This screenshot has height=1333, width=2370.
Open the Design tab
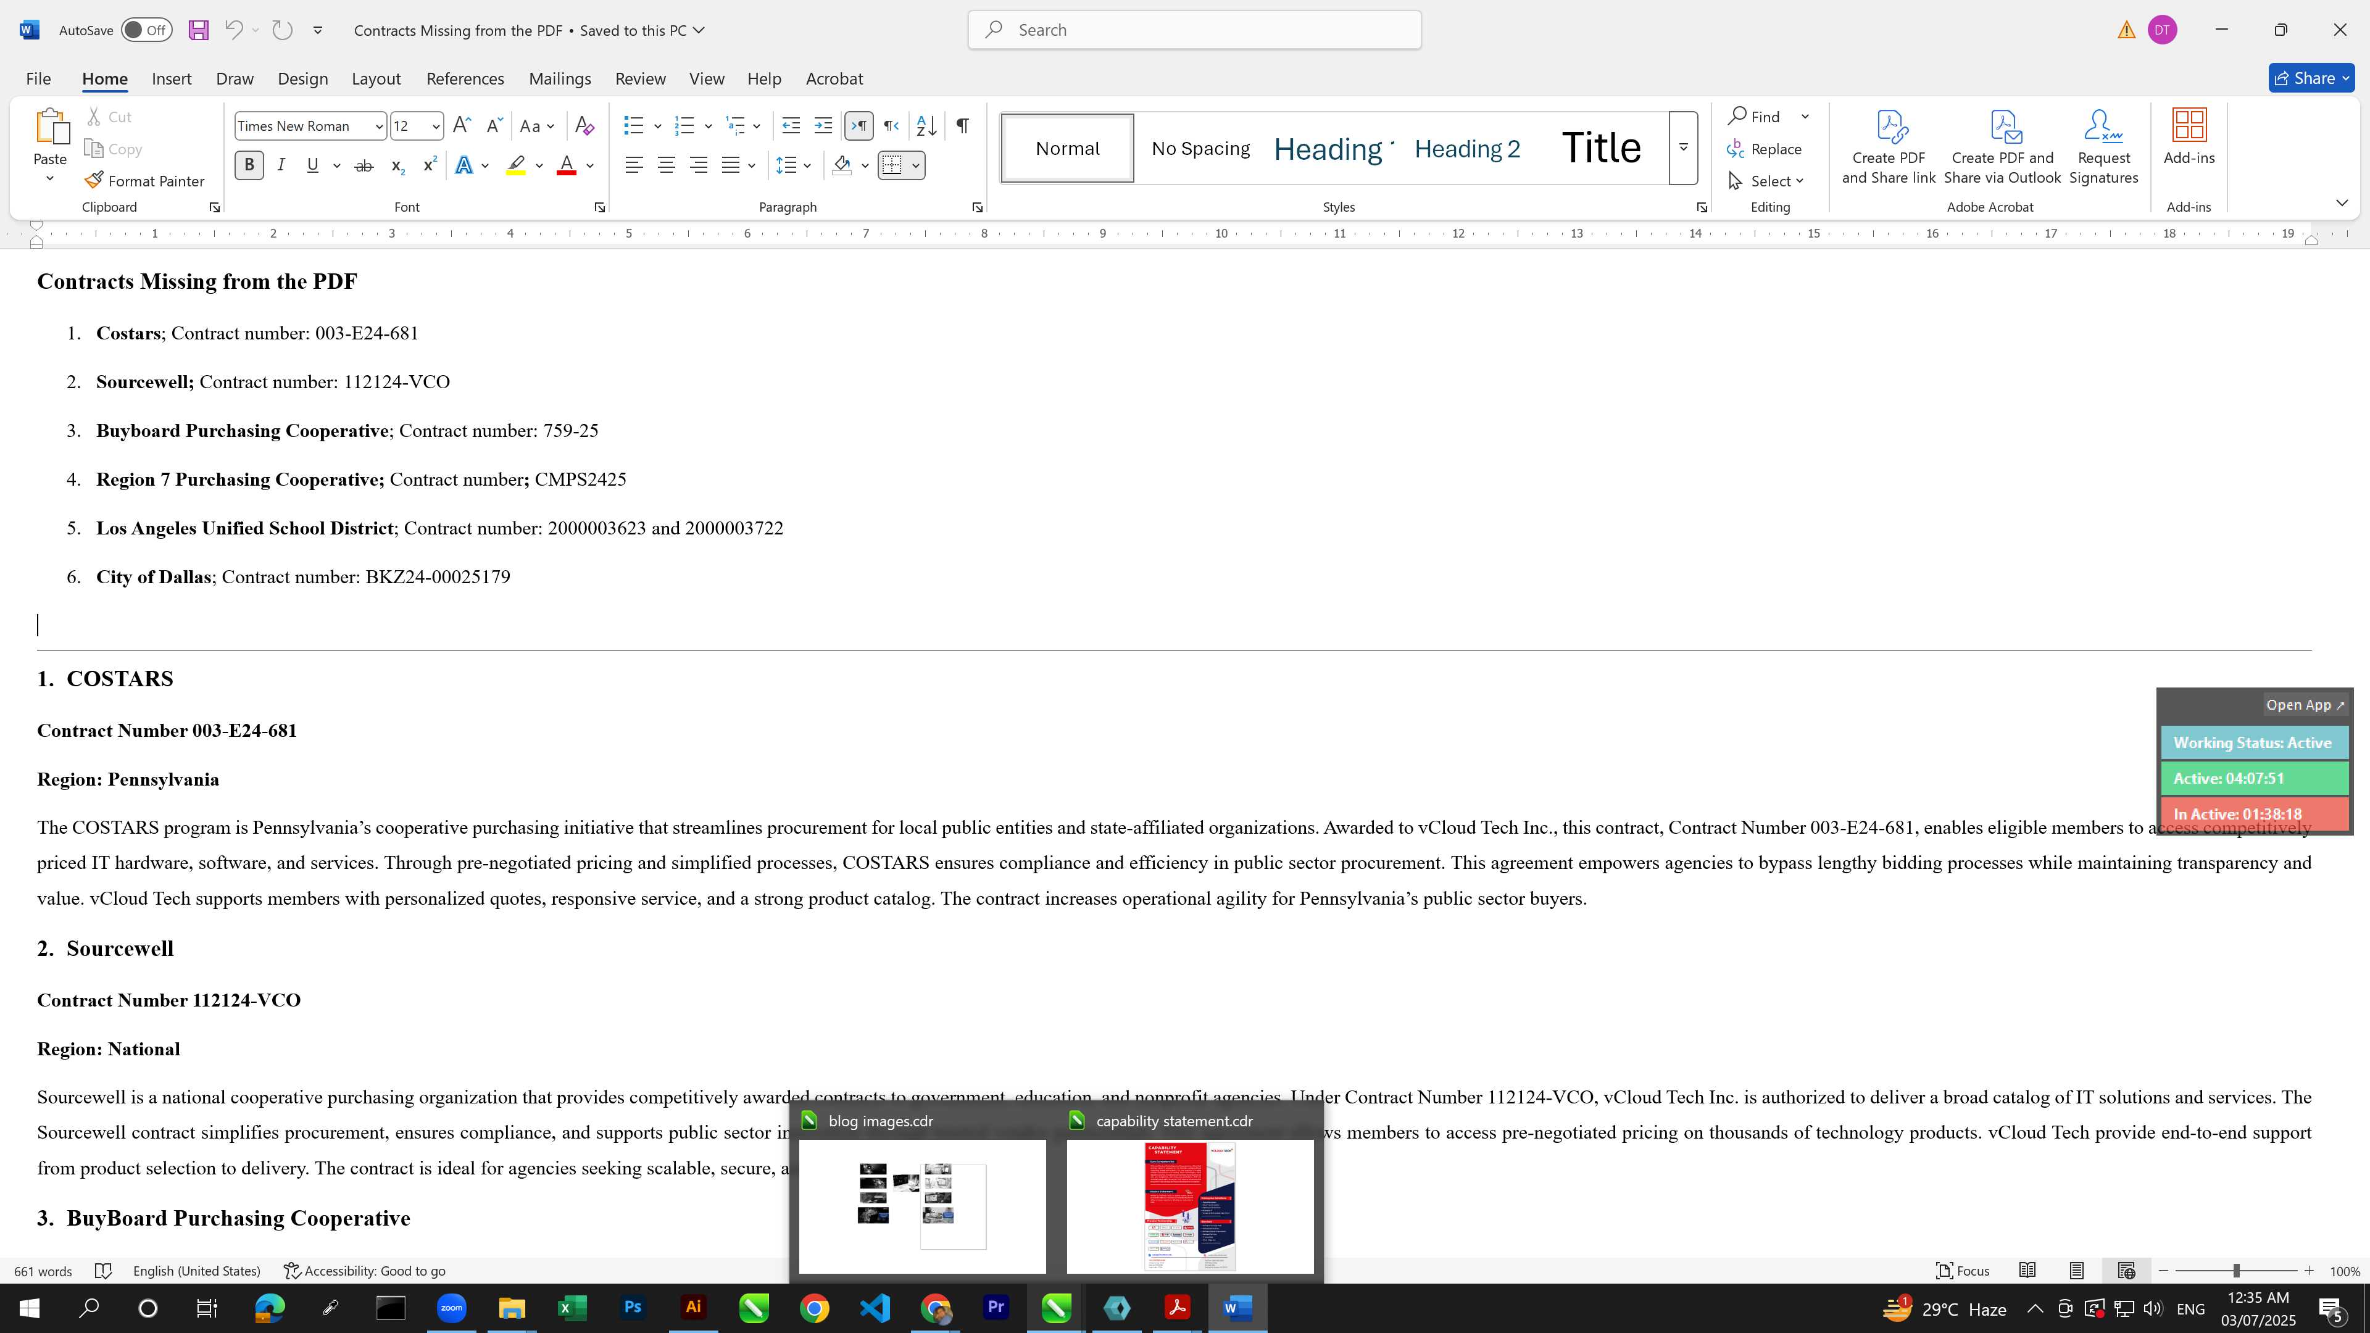[x=302, y=78]
